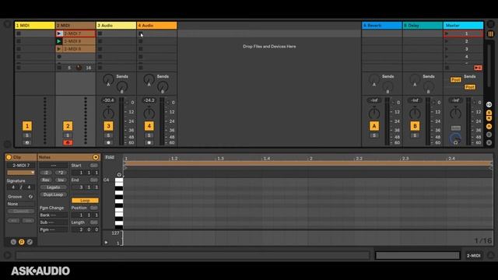Open the Pgm program chooser
498x280 pixels.
click(x=54, y=229)
